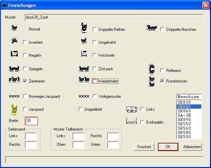Confirm settings with the OK button
Image resolution: width=211 pixels, height=168 pixels.
[168, 147]
